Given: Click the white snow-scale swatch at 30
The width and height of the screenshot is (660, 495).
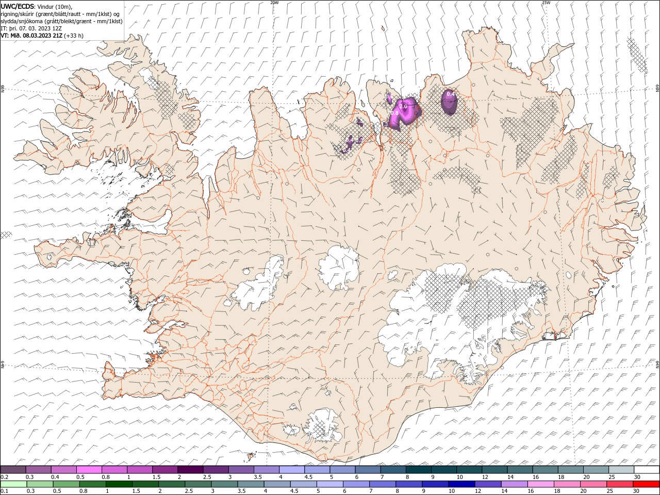Looking at the screenshot, I should coord(647,470).
